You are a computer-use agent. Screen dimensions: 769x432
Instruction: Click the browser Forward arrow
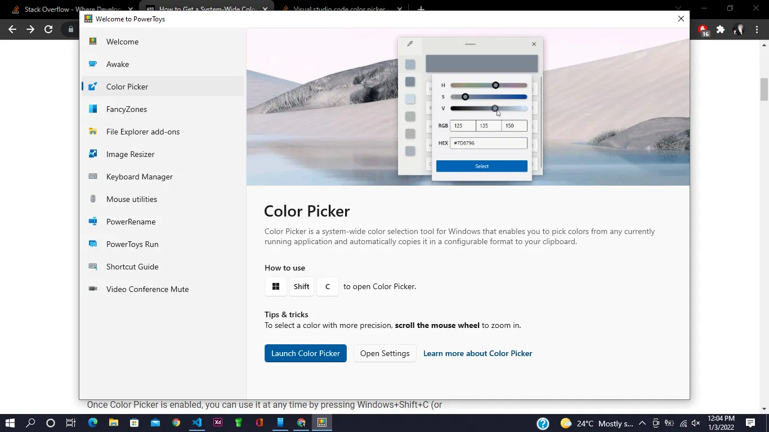pos(30,29)
